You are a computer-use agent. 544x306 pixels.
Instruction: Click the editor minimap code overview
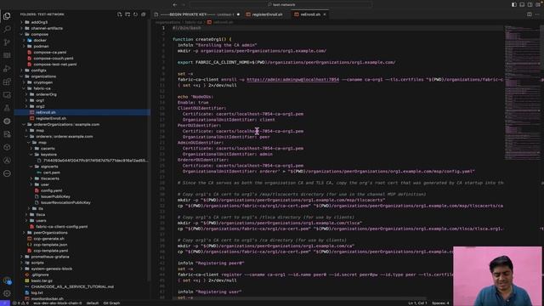521,92
